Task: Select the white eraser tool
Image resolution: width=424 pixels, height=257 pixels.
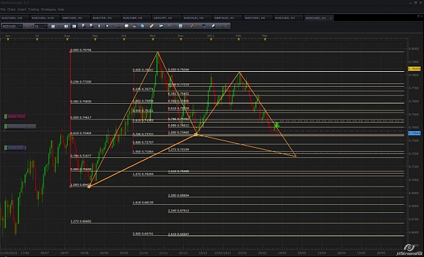Action: point(213,26)
